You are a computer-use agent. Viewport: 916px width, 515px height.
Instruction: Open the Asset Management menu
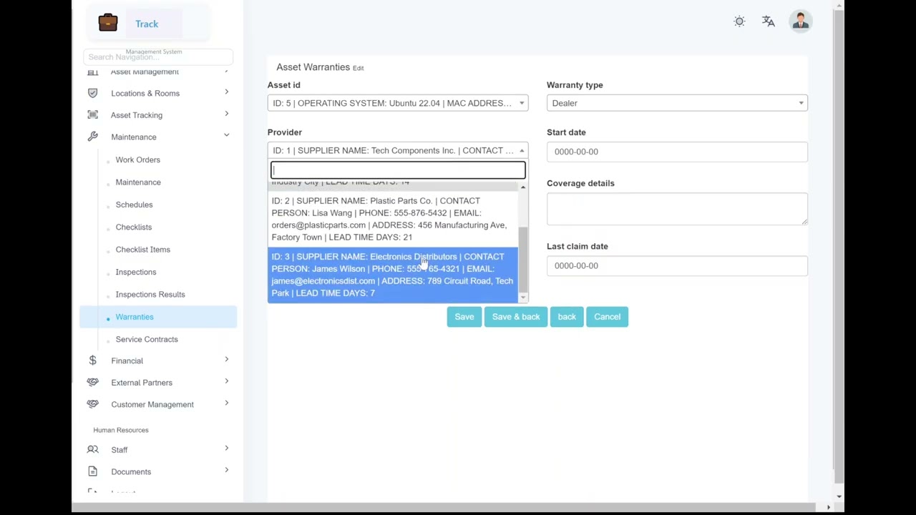[145, 72]
